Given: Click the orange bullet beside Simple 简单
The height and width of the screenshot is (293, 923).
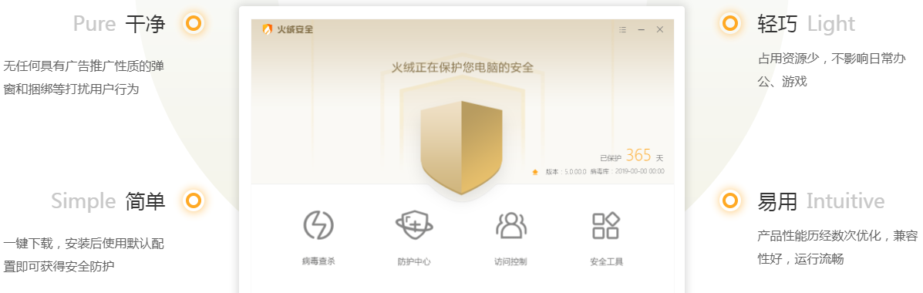Looking at the screenshot, I should [x=194, y=200].
